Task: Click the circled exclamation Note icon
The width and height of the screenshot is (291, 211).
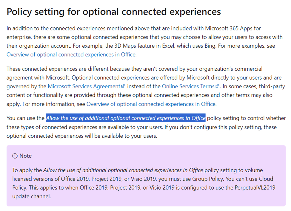Action: point(15,156)
